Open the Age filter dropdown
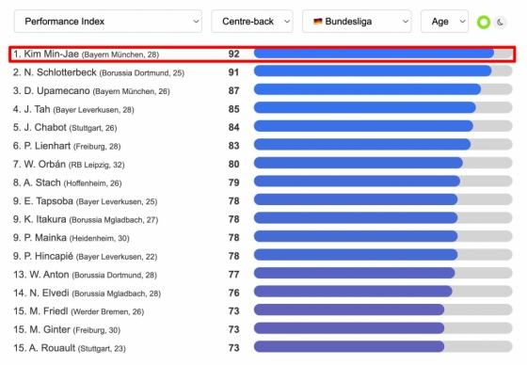 coord(444,22)
